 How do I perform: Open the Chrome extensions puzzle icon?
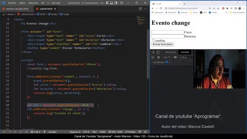227,8
